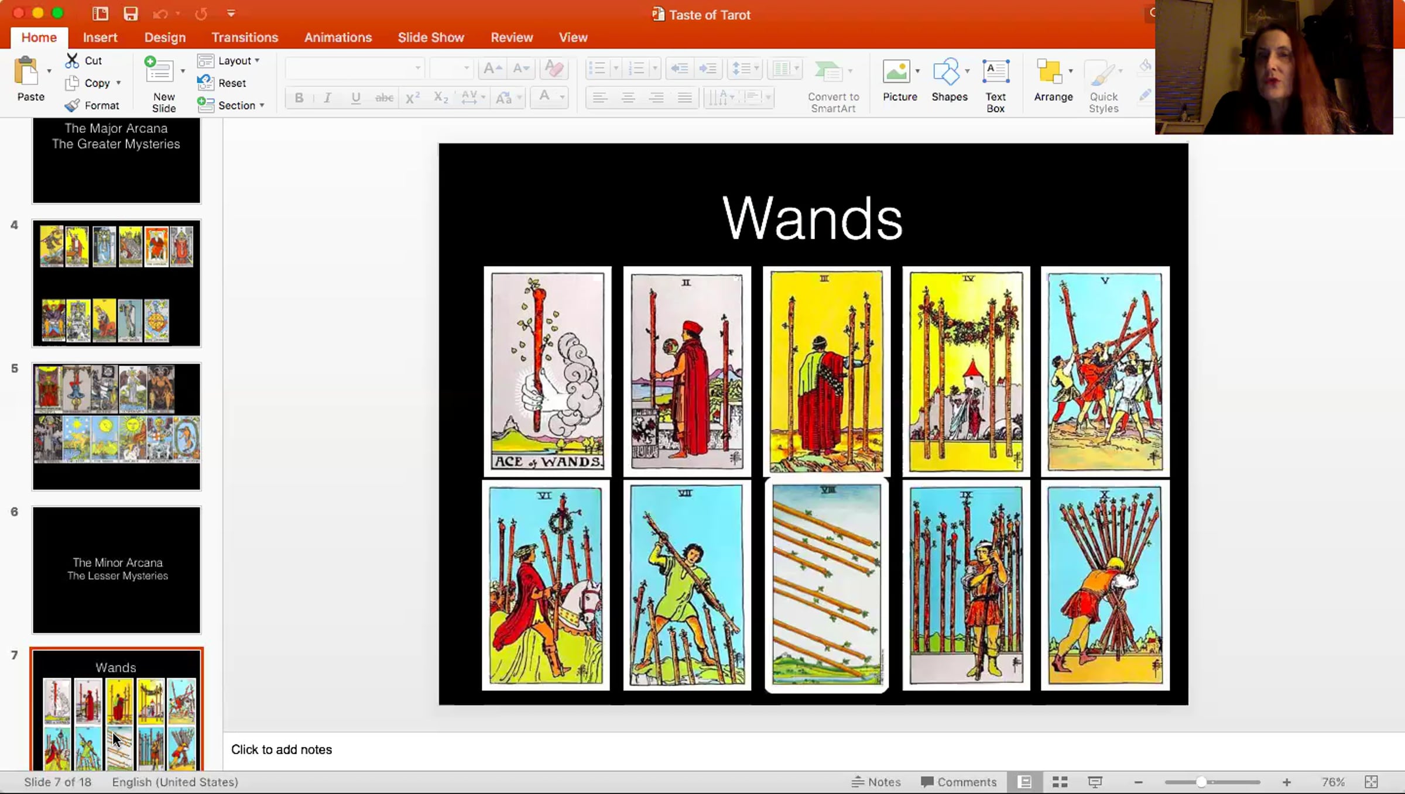
Task: Click the Paste clipboard icon
Action: [x=26, y=73]
